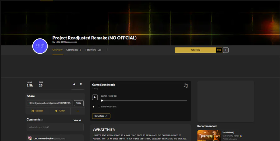This screenshot has height=141, width=280.
Task: Play the Buster Music Box track
Action: [95, 97]
